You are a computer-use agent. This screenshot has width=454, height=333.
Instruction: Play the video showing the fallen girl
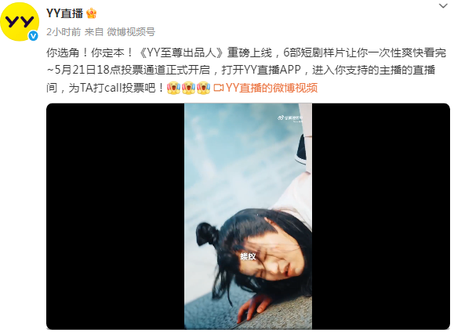coord(248,216)
